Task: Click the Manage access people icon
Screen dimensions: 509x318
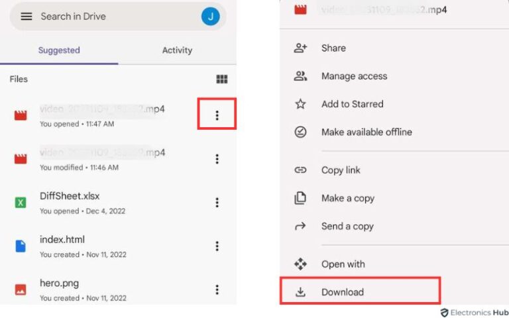Action: (x=300, y=76)
